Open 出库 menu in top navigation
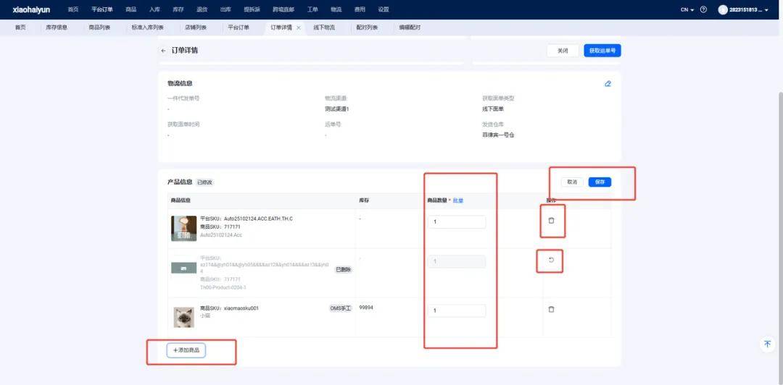 click(x=225, y=9)
